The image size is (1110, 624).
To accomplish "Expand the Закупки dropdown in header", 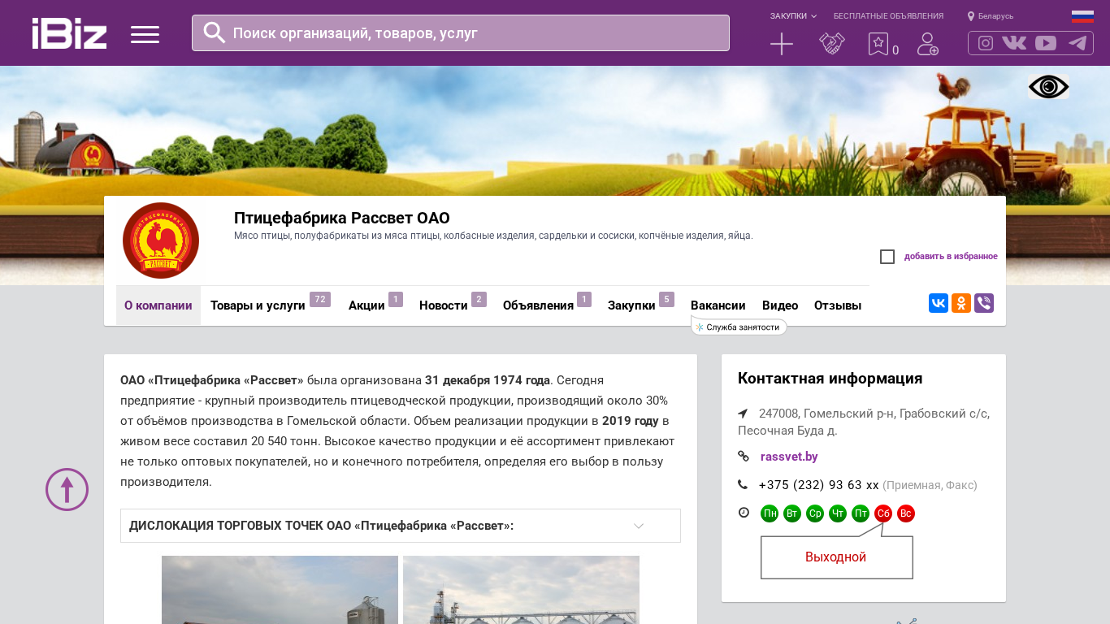I will tap(793, 16).
